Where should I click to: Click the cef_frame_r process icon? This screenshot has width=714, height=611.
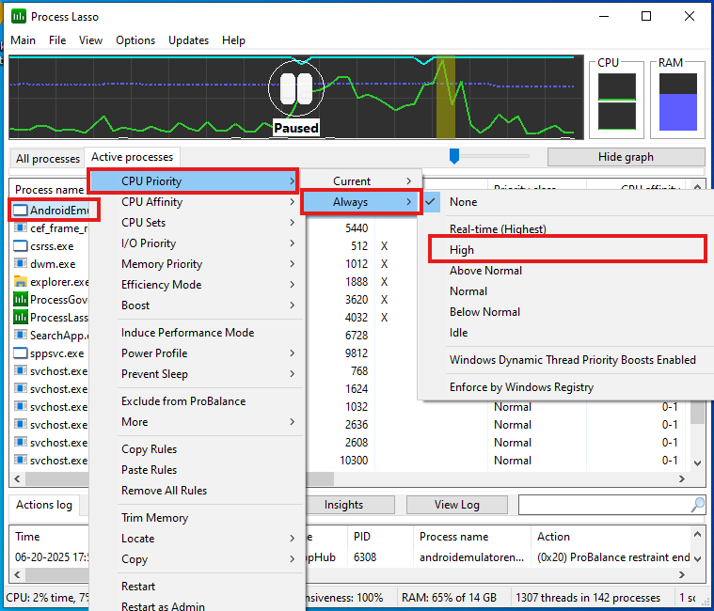(x=20, y=227)
